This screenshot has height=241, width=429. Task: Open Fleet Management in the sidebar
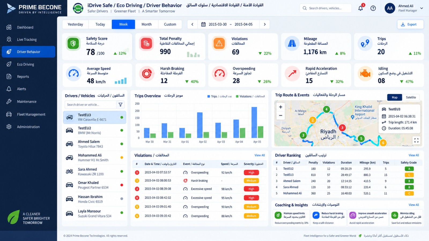pyautogui.click(x=28, y=114)
